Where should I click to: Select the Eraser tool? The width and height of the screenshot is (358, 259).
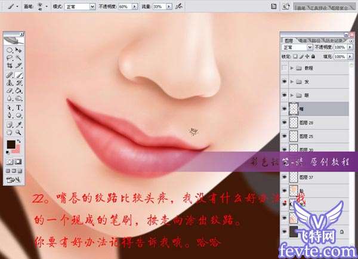[x=10, y=91]
